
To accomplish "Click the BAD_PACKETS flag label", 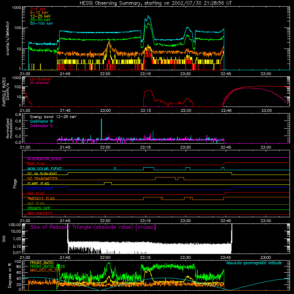I will (x=40, y=213).
